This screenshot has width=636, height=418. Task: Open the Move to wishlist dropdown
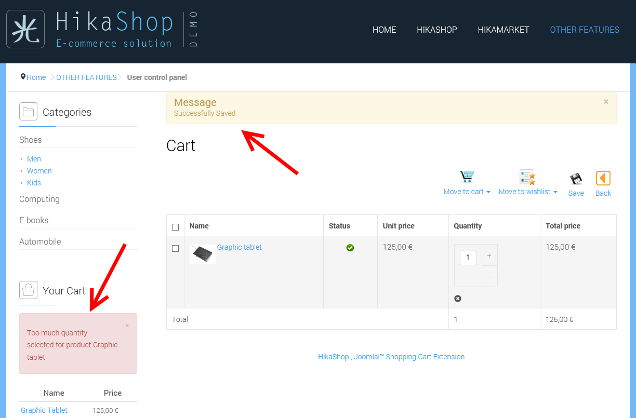click(528, 192)
